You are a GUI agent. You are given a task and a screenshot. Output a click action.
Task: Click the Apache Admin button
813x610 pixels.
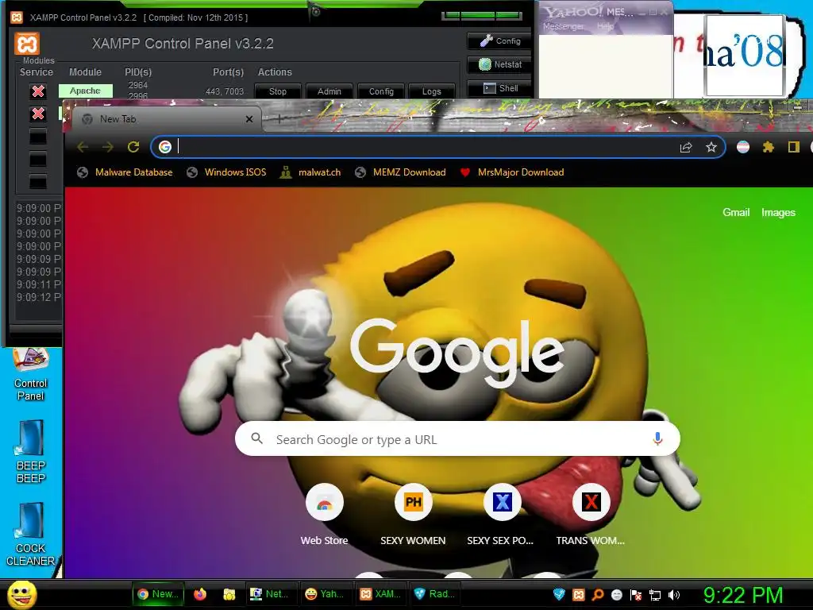(329, 91)
